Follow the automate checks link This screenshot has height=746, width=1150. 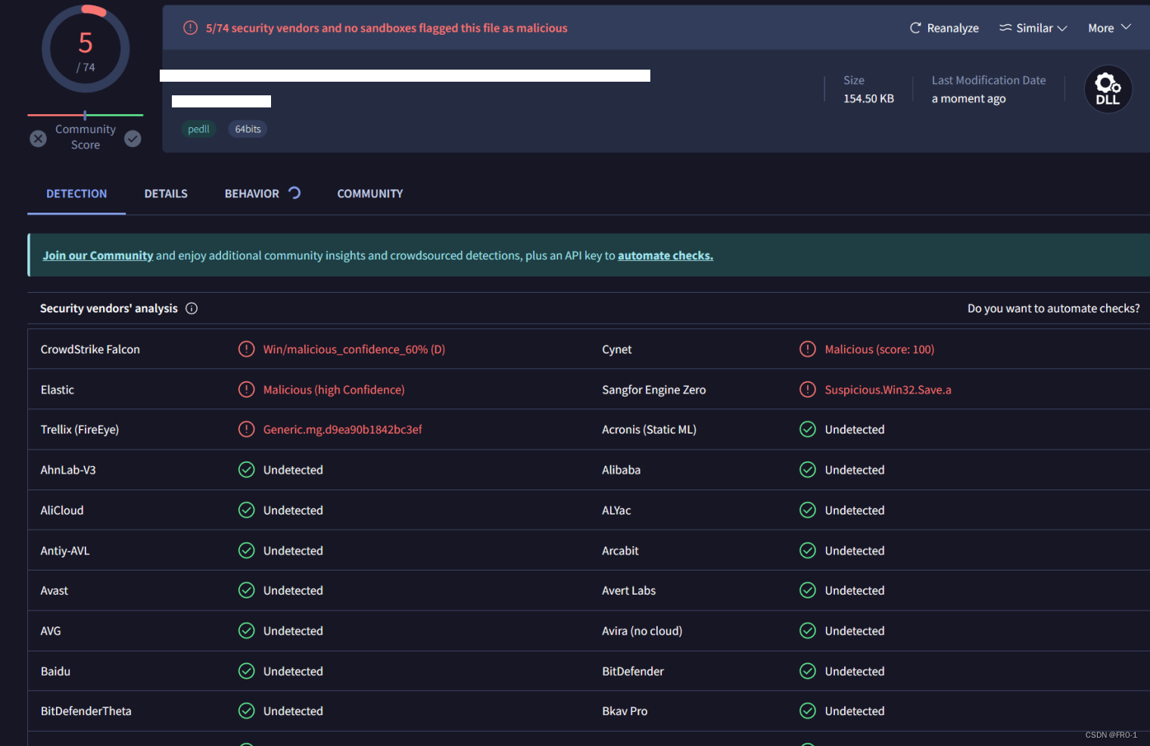665,256
